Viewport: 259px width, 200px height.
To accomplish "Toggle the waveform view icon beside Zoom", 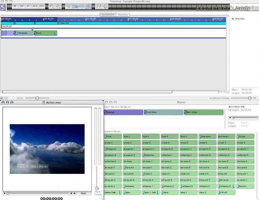I will click(x=2, y=98).
